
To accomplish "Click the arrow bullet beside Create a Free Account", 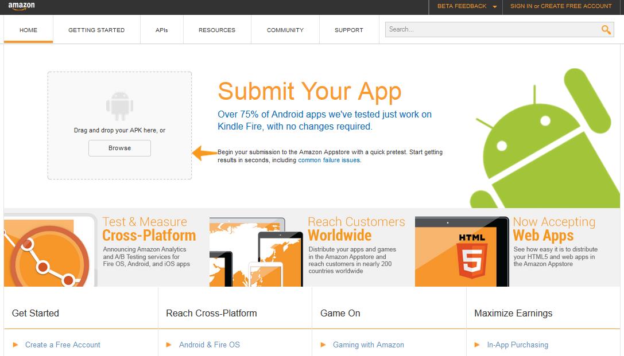I will point(15,345).
